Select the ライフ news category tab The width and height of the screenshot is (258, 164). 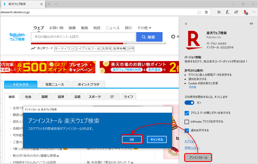(x=128, y=97)
